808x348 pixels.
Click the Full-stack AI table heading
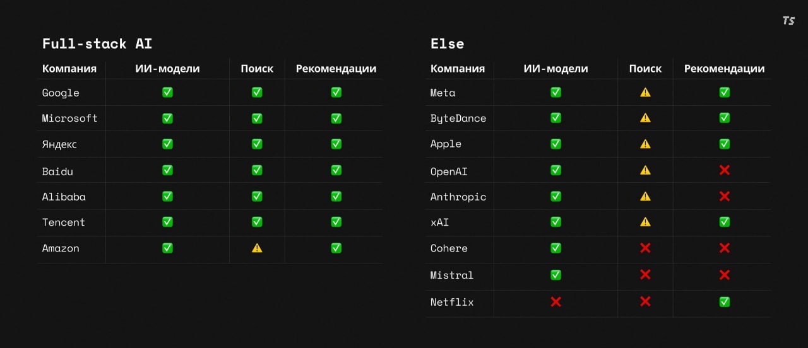pyautogui.click(x=97, y=43)
